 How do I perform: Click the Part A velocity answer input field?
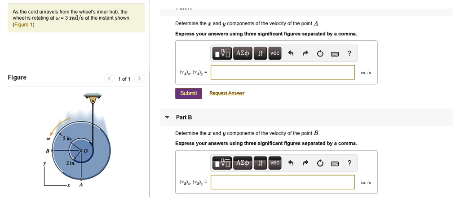283,72
